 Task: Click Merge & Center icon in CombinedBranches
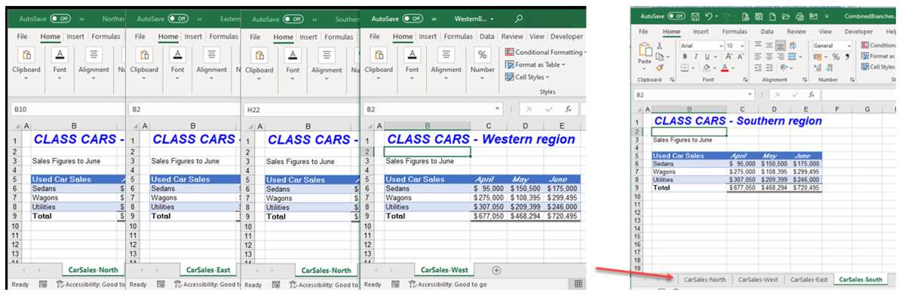792,56
